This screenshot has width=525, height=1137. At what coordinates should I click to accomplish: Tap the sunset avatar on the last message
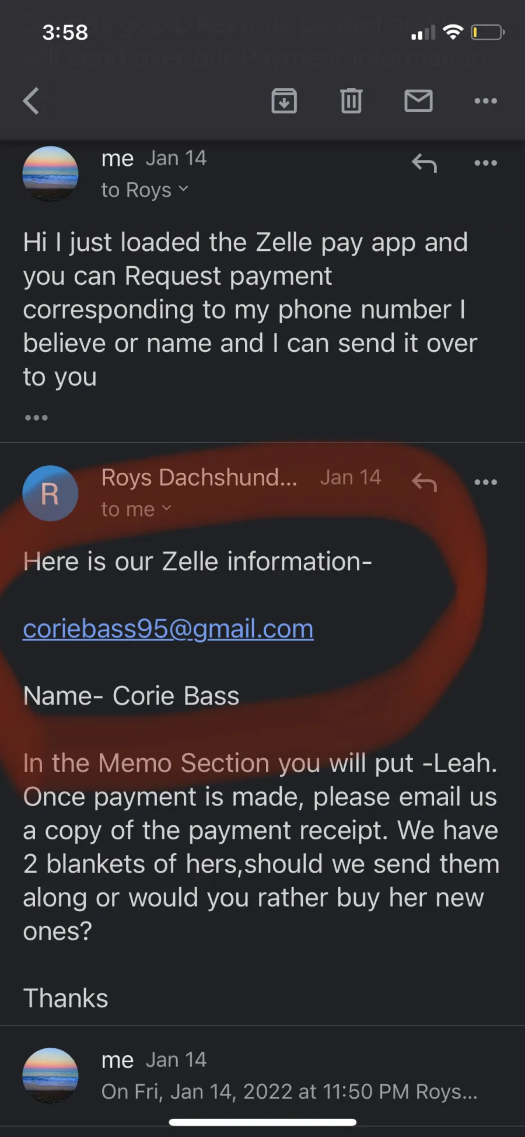coord(50,1076)
